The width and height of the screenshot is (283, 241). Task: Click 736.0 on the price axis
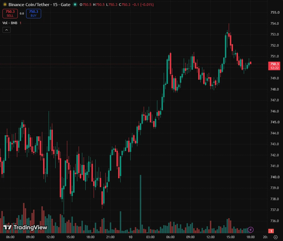(274, 221)
